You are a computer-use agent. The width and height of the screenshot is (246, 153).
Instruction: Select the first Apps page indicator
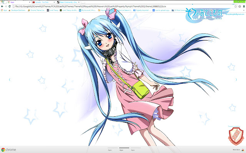click(113, 149)
